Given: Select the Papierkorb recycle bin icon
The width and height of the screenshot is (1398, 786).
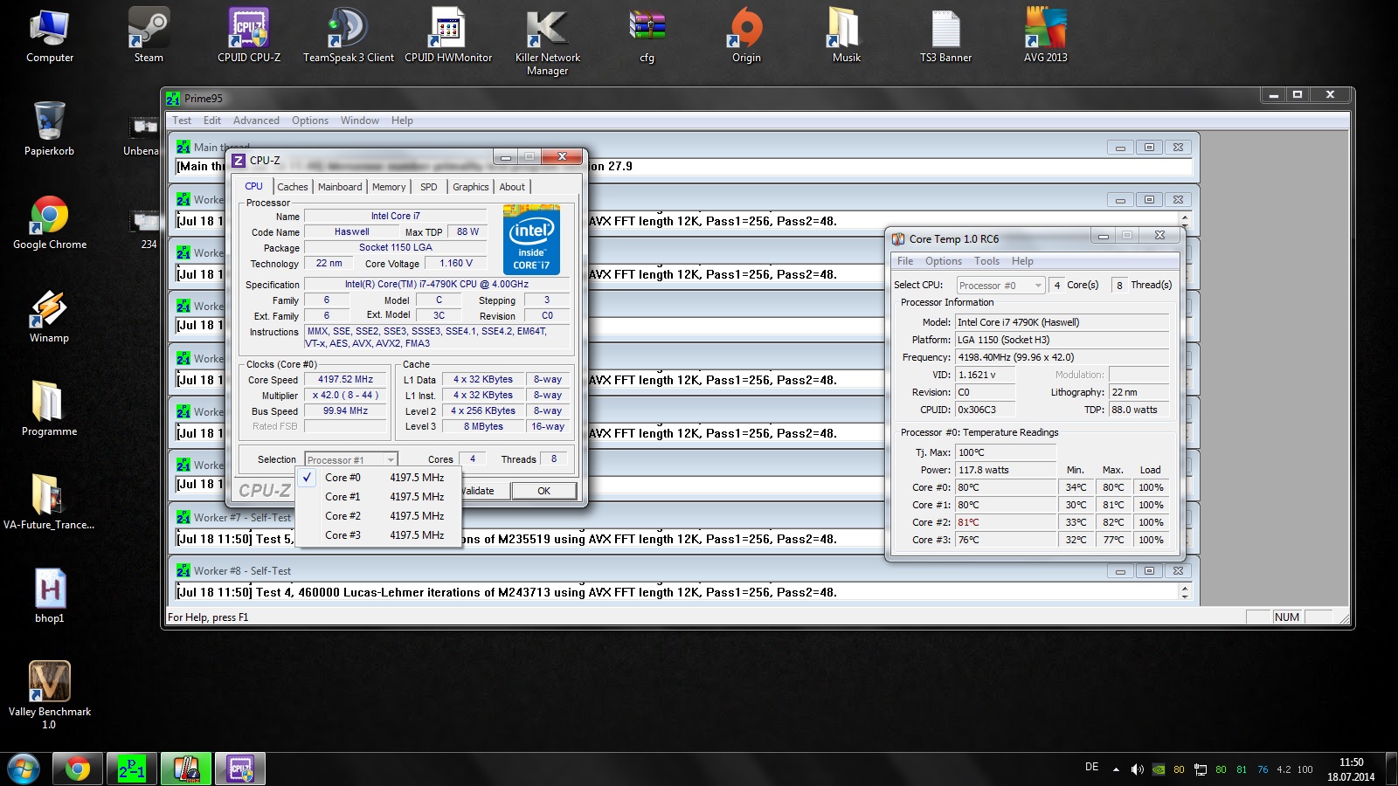Looking at the screenshot, I should (x=50, y=129).
